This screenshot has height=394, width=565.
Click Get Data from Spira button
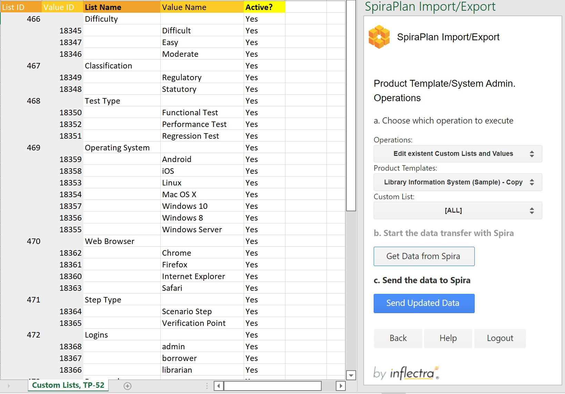(x=424, y=256)
